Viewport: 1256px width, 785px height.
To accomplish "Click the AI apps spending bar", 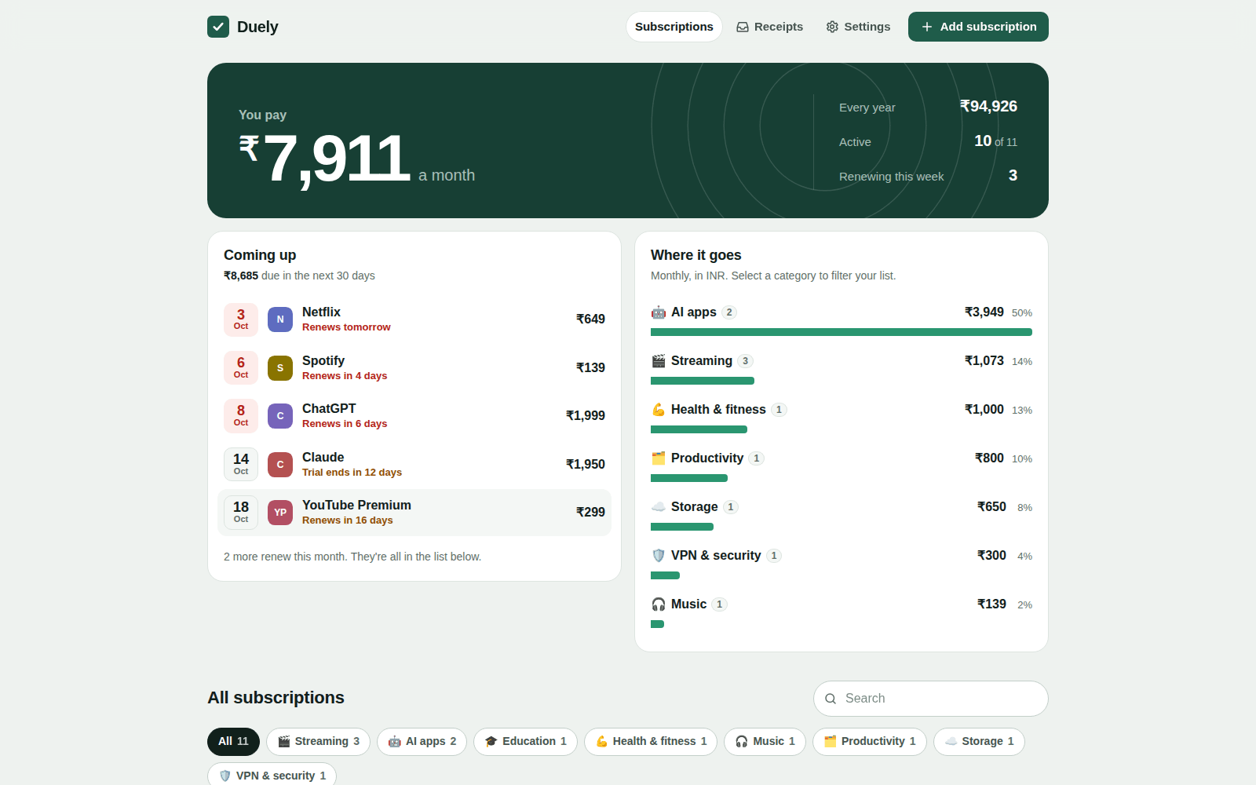I will 842,332.
